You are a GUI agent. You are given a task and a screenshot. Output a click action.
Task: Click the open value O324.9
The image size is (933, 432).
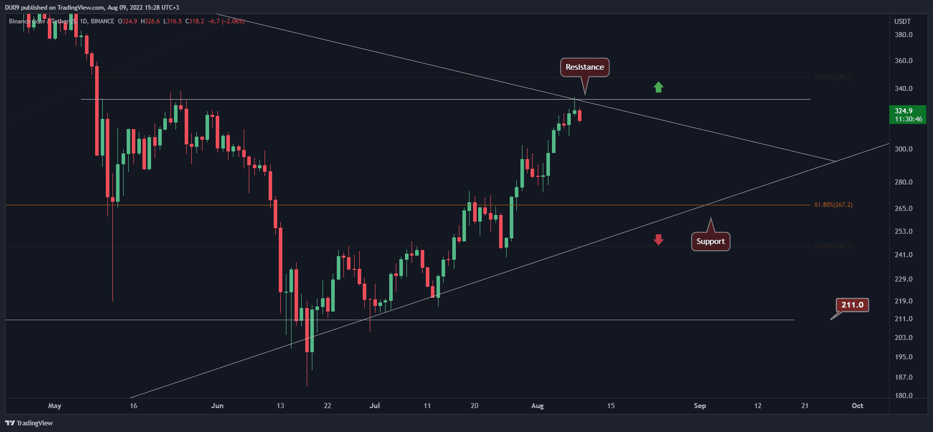pyautogui.click(x=128, y=21)
